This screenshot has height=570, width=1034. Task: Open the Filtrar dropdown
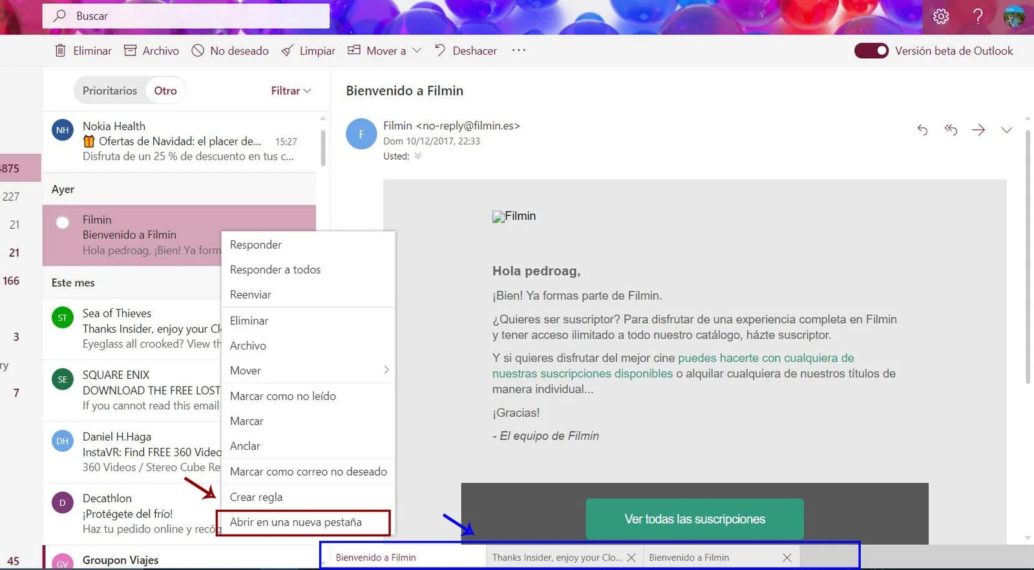pyautogui.click(x=291, y=90)
